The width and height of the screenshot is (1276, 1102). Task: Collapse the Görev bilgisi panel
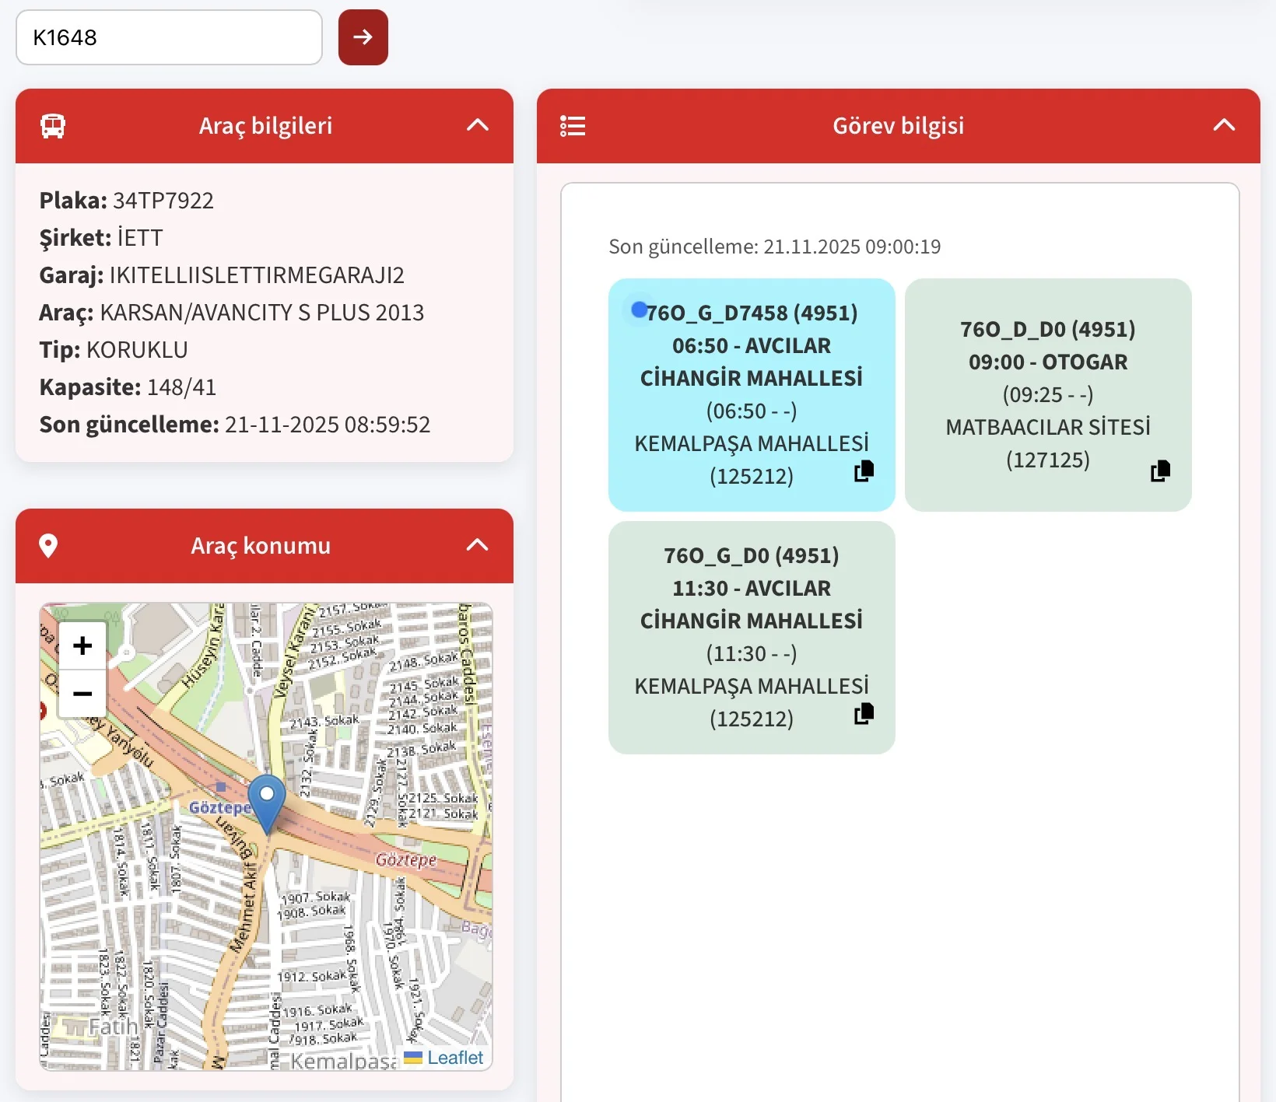pyautogui.click(x=1224, y=125)
